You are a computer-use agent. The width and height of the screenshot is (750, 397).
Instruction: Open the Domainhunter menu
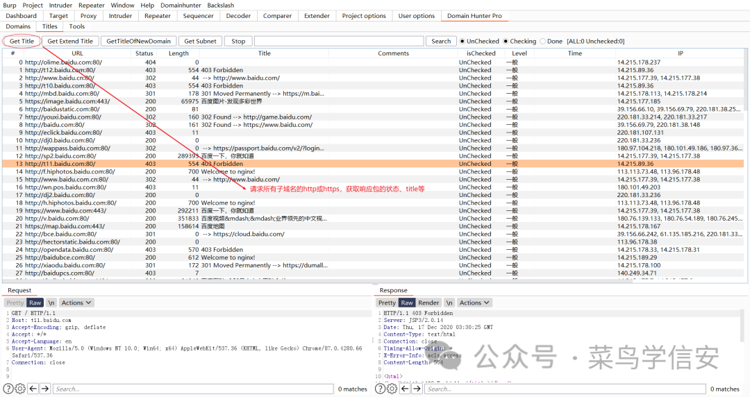(x=181, y=6)
